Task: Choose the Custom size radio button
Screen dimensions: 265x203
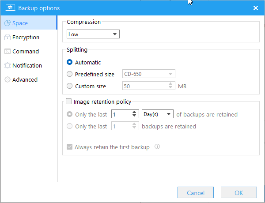Action: [x=69, y=86]
